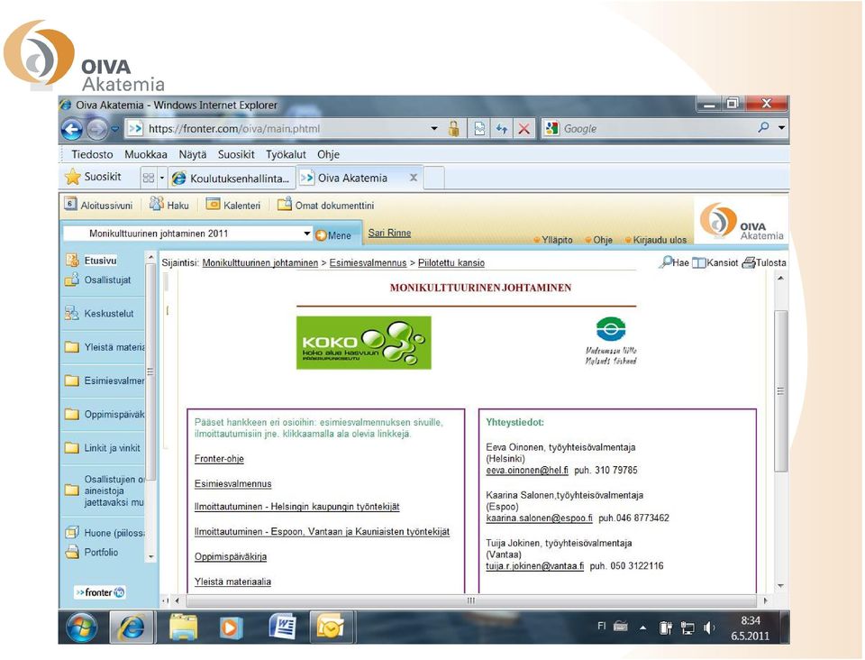Click the eeva.oinonen@hel.fi email link
The height and width of the screenshot is (660, 865).
coord(527,470)
